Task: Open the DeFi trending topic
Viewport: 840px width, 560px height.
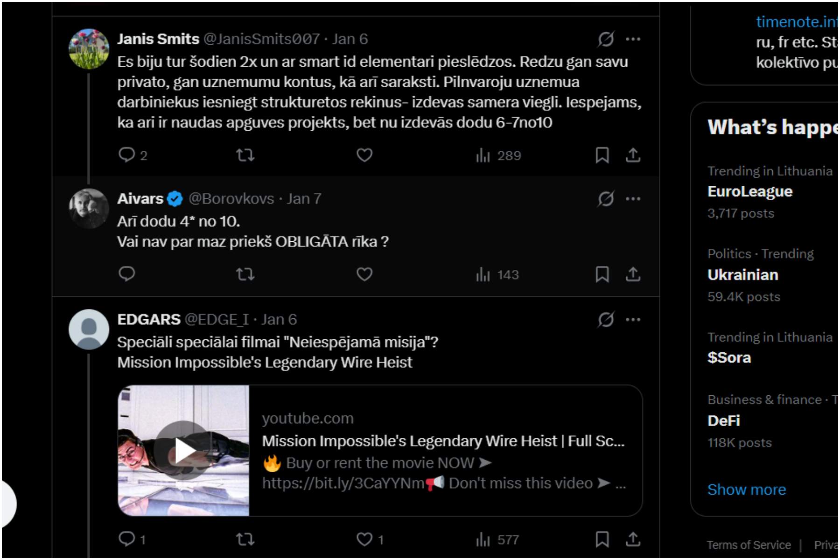Action: (x=724, y=421)
